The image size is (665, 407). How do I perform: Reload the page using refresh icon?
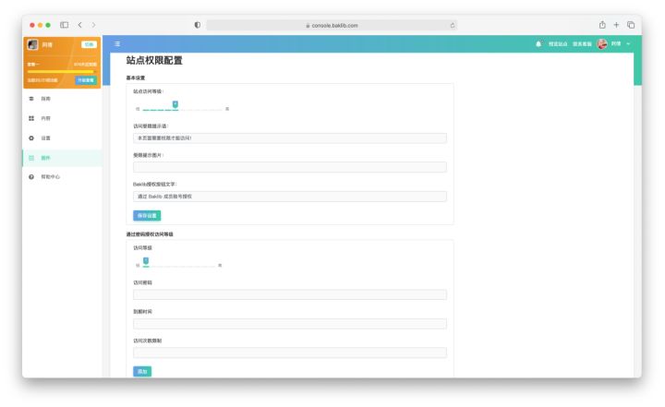coord(452,26)
